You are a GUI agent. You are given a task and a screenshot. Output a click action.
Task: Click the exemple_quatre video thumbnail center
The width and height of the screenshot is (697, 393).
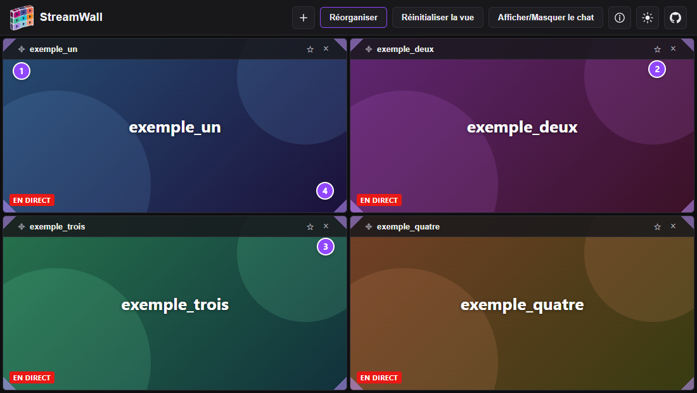[x=522, y=313]
